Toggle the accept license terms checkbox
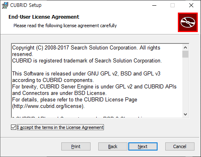Image resolution: width=201 pixels, height=157 pixels. pos(13,127)
